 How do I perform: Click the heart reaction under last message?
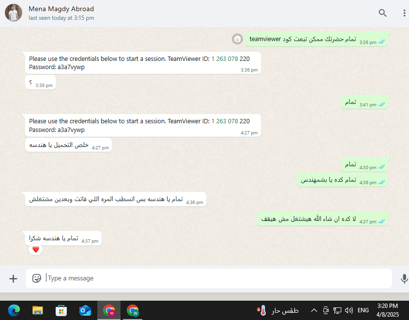36,249
